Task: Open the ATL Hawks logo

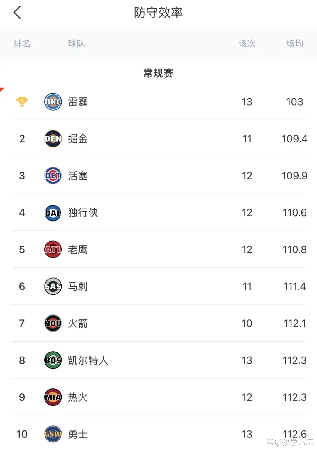Action: click(x=53, y=249)
